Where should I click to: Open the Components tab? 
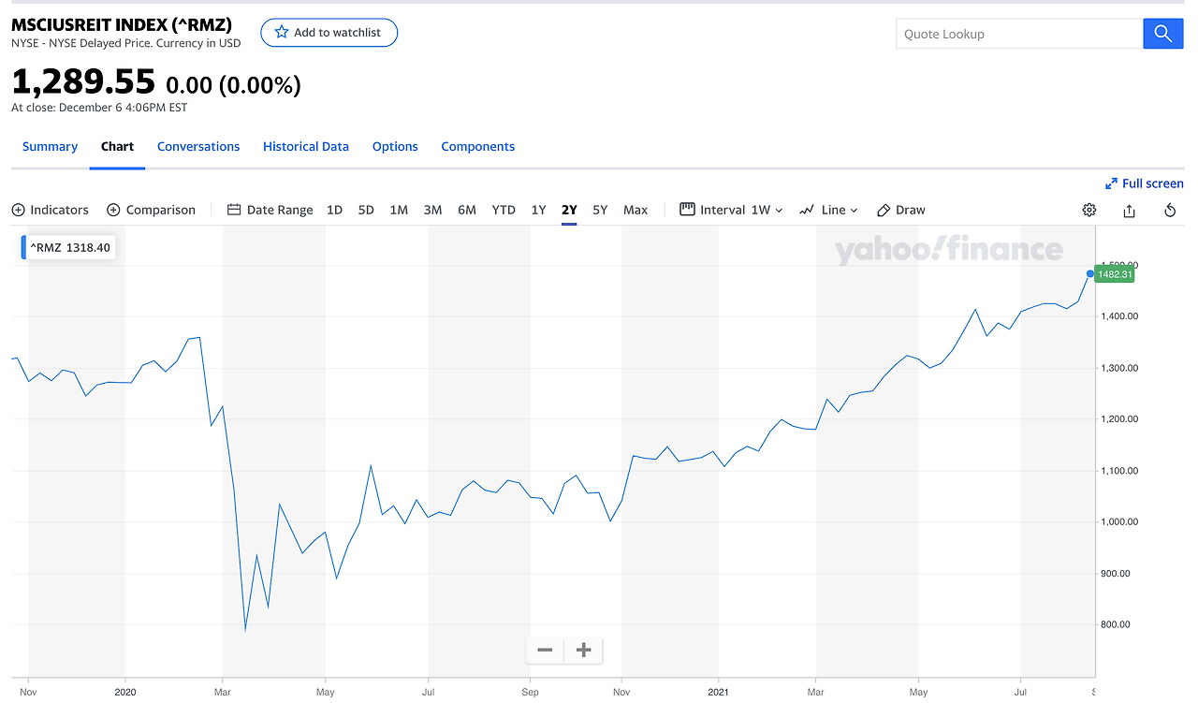tap(478, 147)
